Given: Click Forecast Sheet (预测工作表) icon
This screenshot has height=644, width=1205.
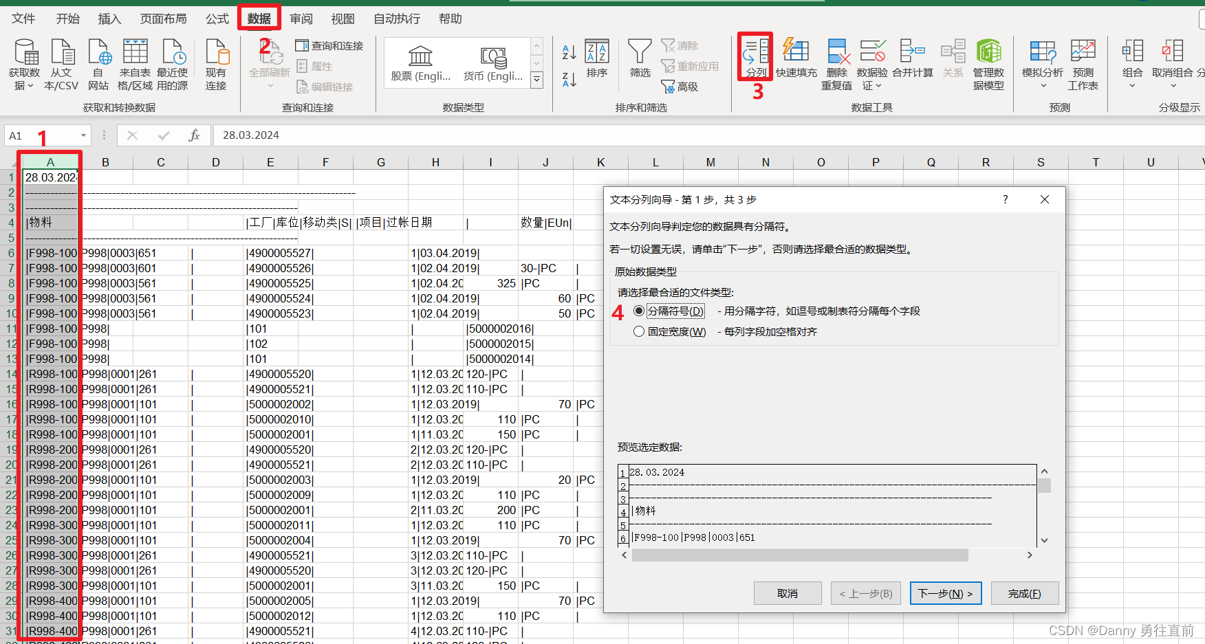Looking at the screenshot, I should pyautogui.click(x=1083, y=51).
